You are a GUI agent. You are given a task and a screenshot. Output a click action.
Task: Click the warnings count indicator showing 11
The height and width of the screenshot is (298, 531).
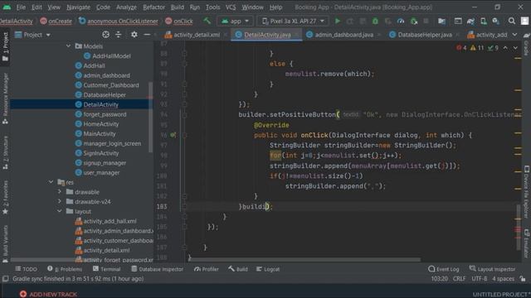pos(477,48)
